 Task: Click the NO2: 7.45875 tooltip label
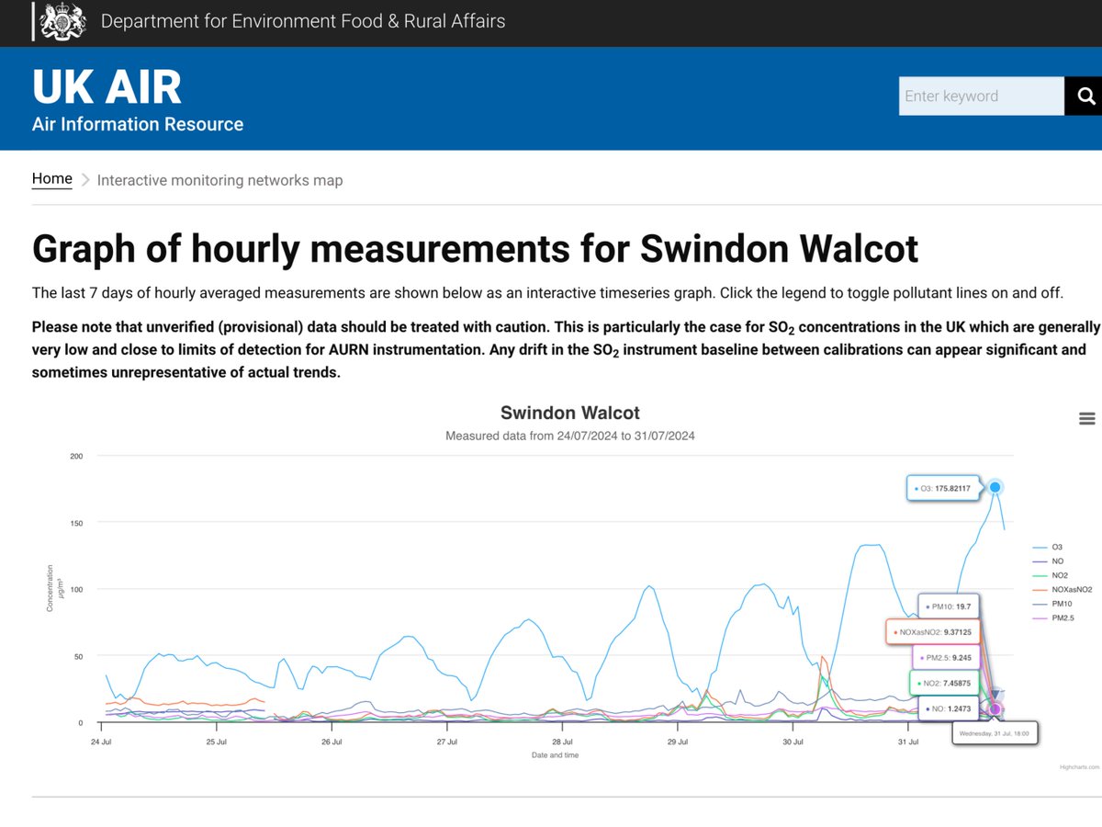click(944, 684)
